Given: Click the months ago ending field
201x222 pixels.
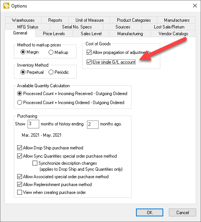Looking at the screenshot, I should tap(93, 124).
